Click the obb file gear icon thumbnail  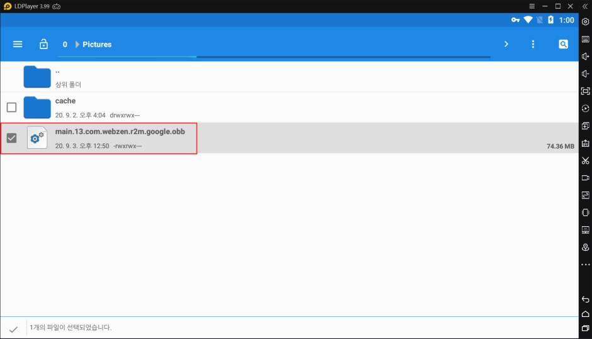click(37, 138)
